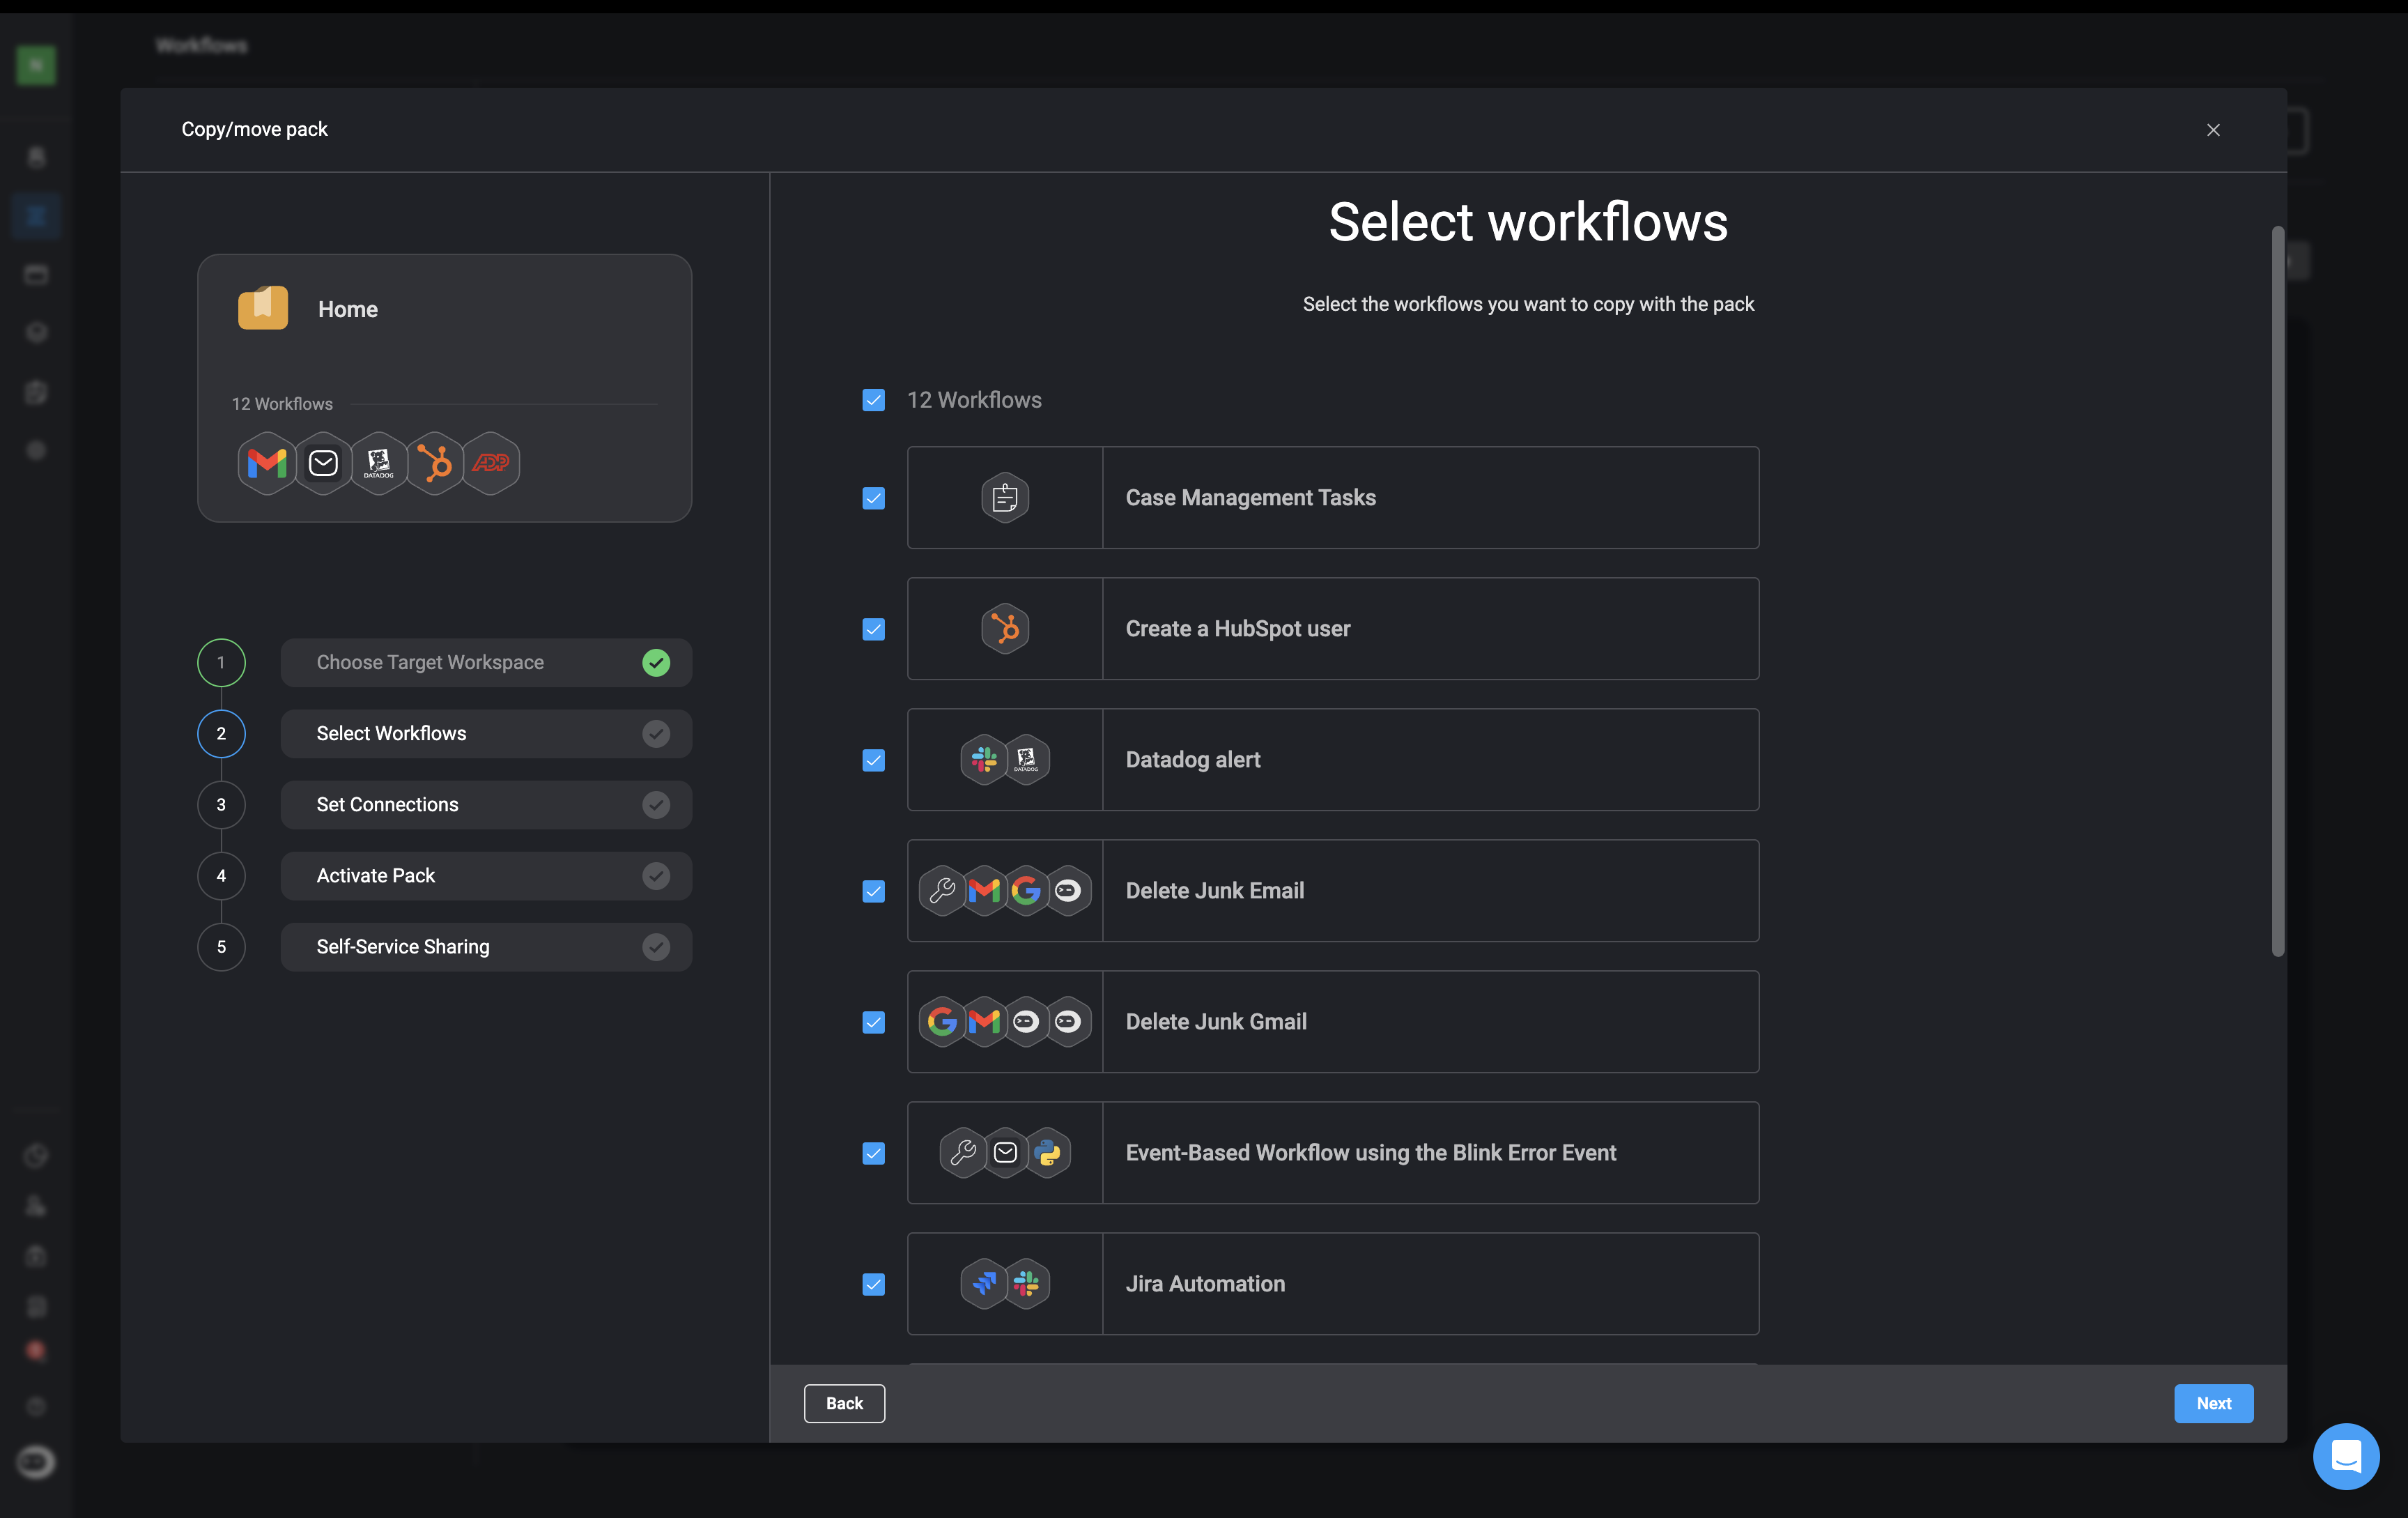The image size is (2408, 1518).
Task: Uncheck the Delete Junk Email workflow
Action: [874, 891]
